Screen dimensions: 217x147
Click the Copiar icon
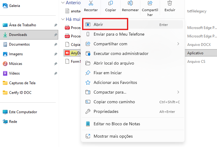point(111,3)
